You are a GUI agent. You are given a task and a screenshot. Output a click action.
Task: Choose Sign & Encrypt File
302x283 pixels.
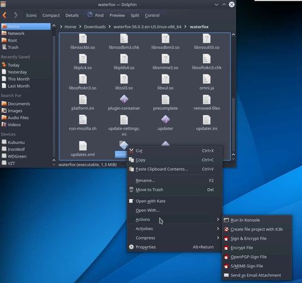point(257,238)
